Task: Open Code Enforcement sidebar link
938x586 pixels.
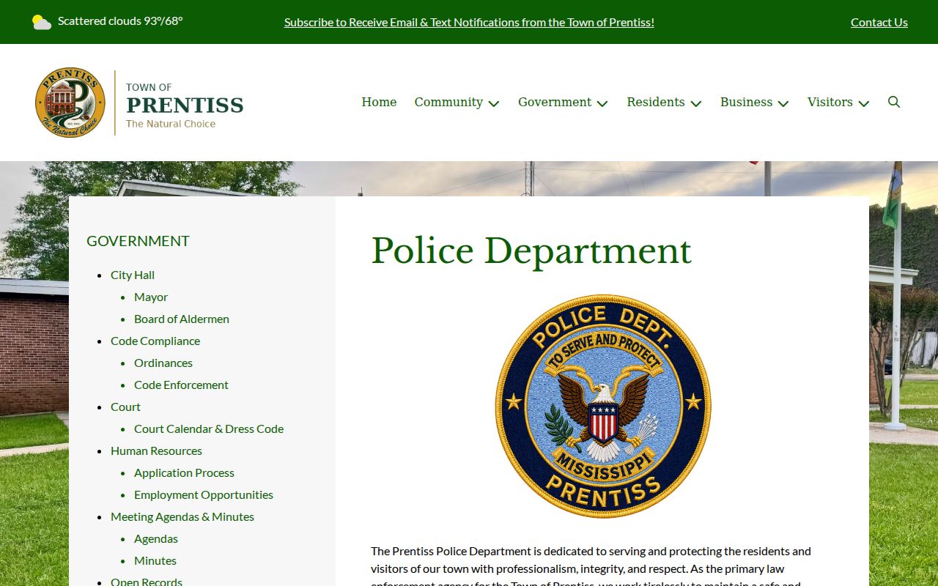Action: point(181,385)
